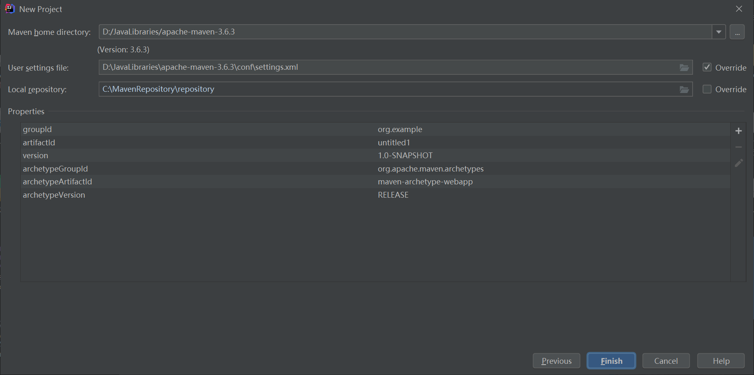
Task: Click the minus icon to remove a property
Action: (739, 147)
